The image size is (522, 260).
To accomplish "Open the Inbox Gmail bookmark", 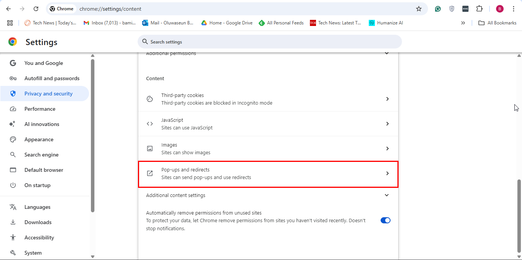I will [x=110, y=23].
